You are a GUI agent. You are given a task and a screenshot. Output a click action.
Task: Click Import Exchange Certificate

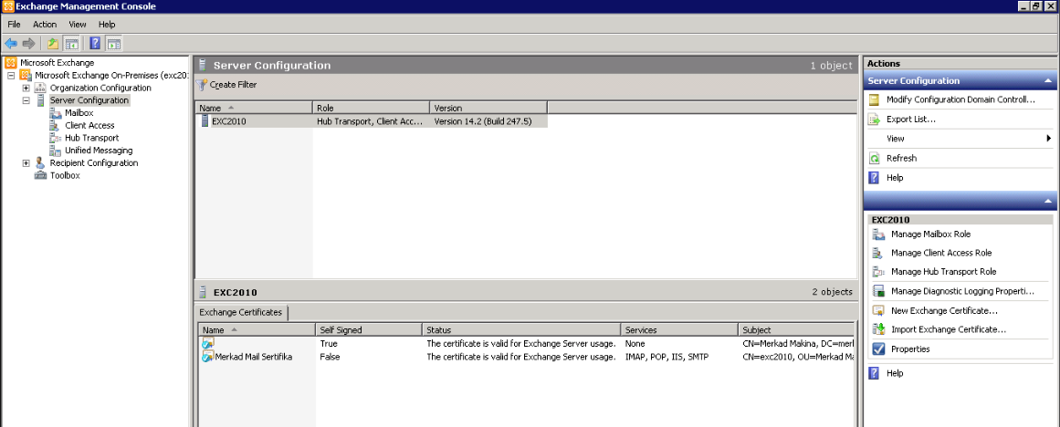949,329
